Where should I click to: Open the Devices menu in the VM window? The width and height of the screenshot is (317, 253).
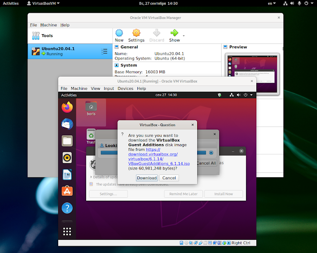coord(125,88)
